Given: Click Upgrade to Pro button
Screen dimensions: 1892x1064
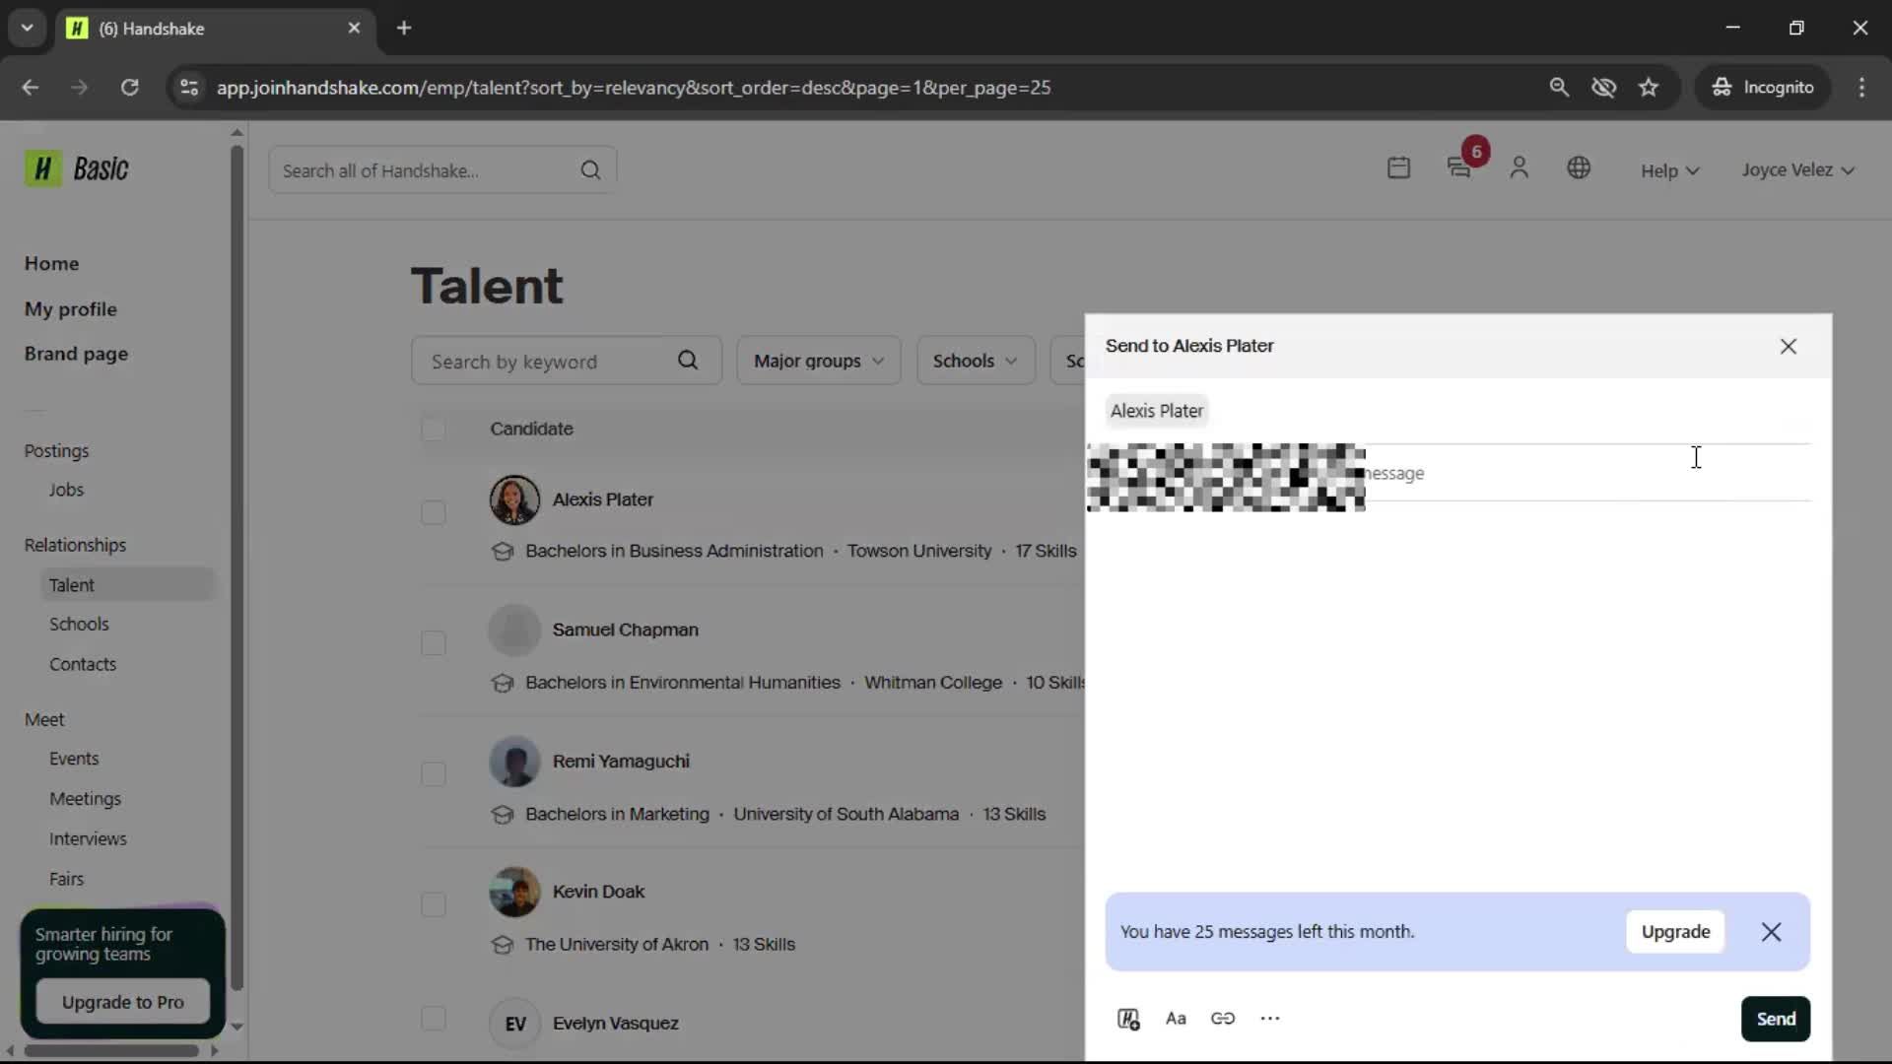Looking at the screenshot, I should pyautogui.click(x=122, y=1002).
